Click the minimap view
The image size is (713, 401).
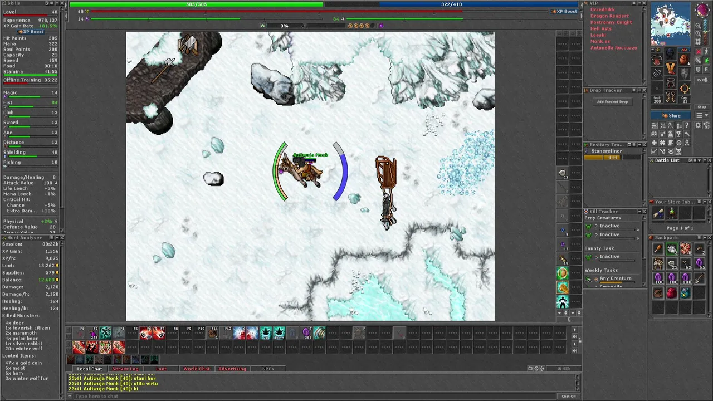point(671,24)
